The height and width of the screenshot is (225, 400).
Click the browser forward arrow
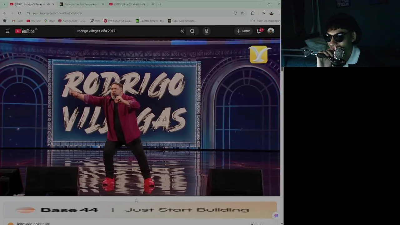click(12, 13)
